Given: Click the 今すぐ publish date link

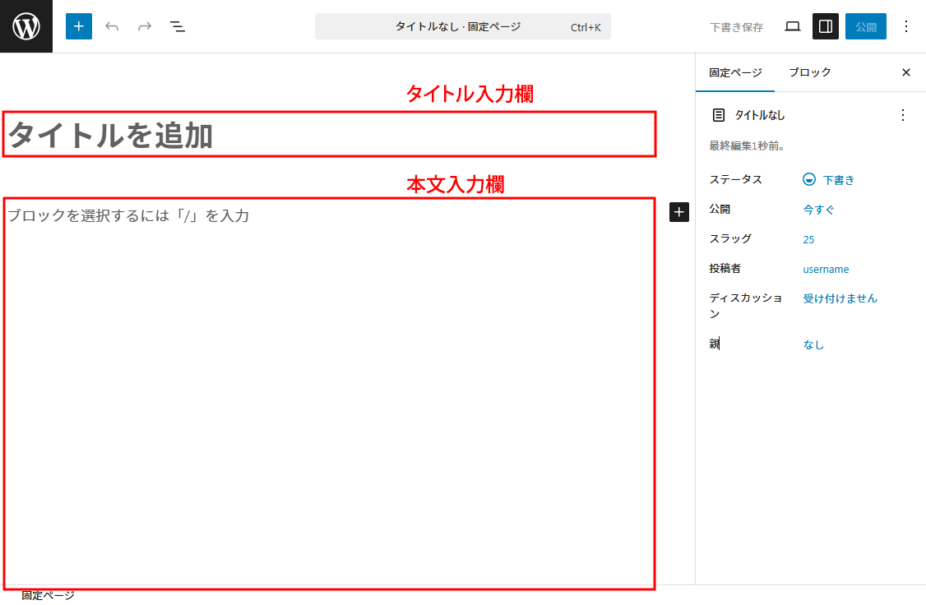Looking at the screenshot, I should [819, 210].
